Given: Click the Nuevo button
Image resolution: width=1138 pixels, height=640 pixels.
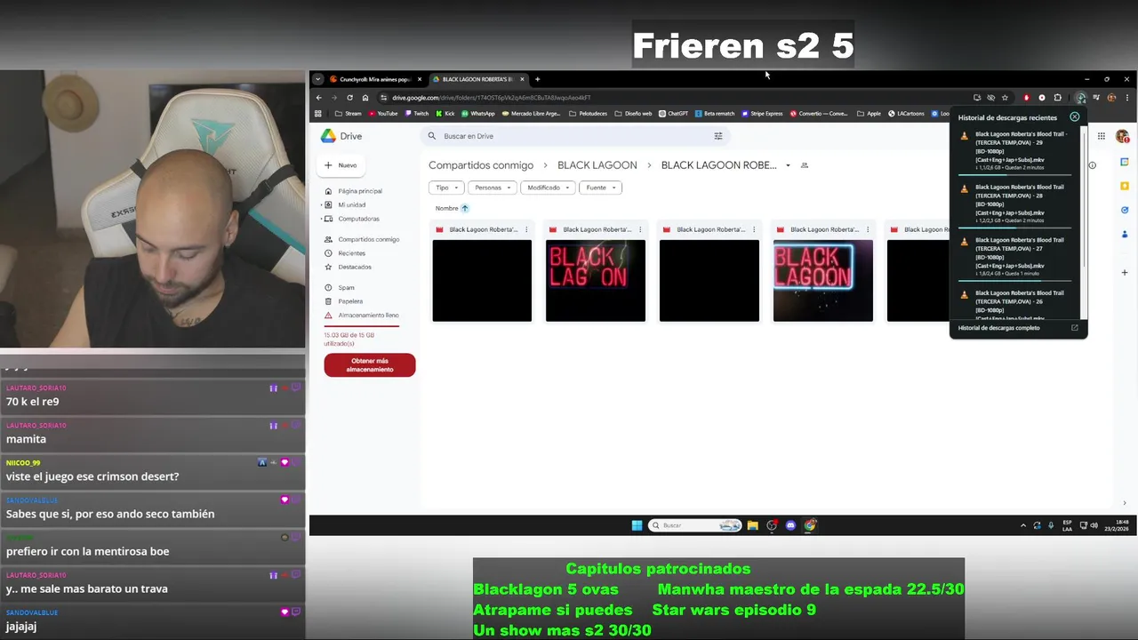Looking at the screenshot, I should click(x=341, y=165).
